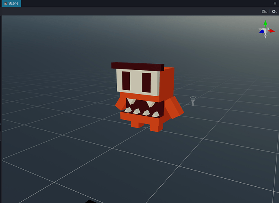This screenshot has width=279, height=203.
Task: Open the gear settings dropdown
Action: coord(275,11)
